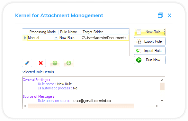Click the horizontal scroll left arrow

pyautogui.click(x=25, y=106)
